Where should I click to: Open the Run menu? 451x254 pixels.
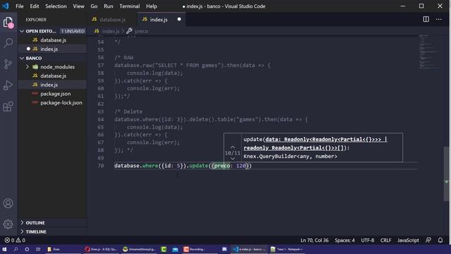coord(109,6)
